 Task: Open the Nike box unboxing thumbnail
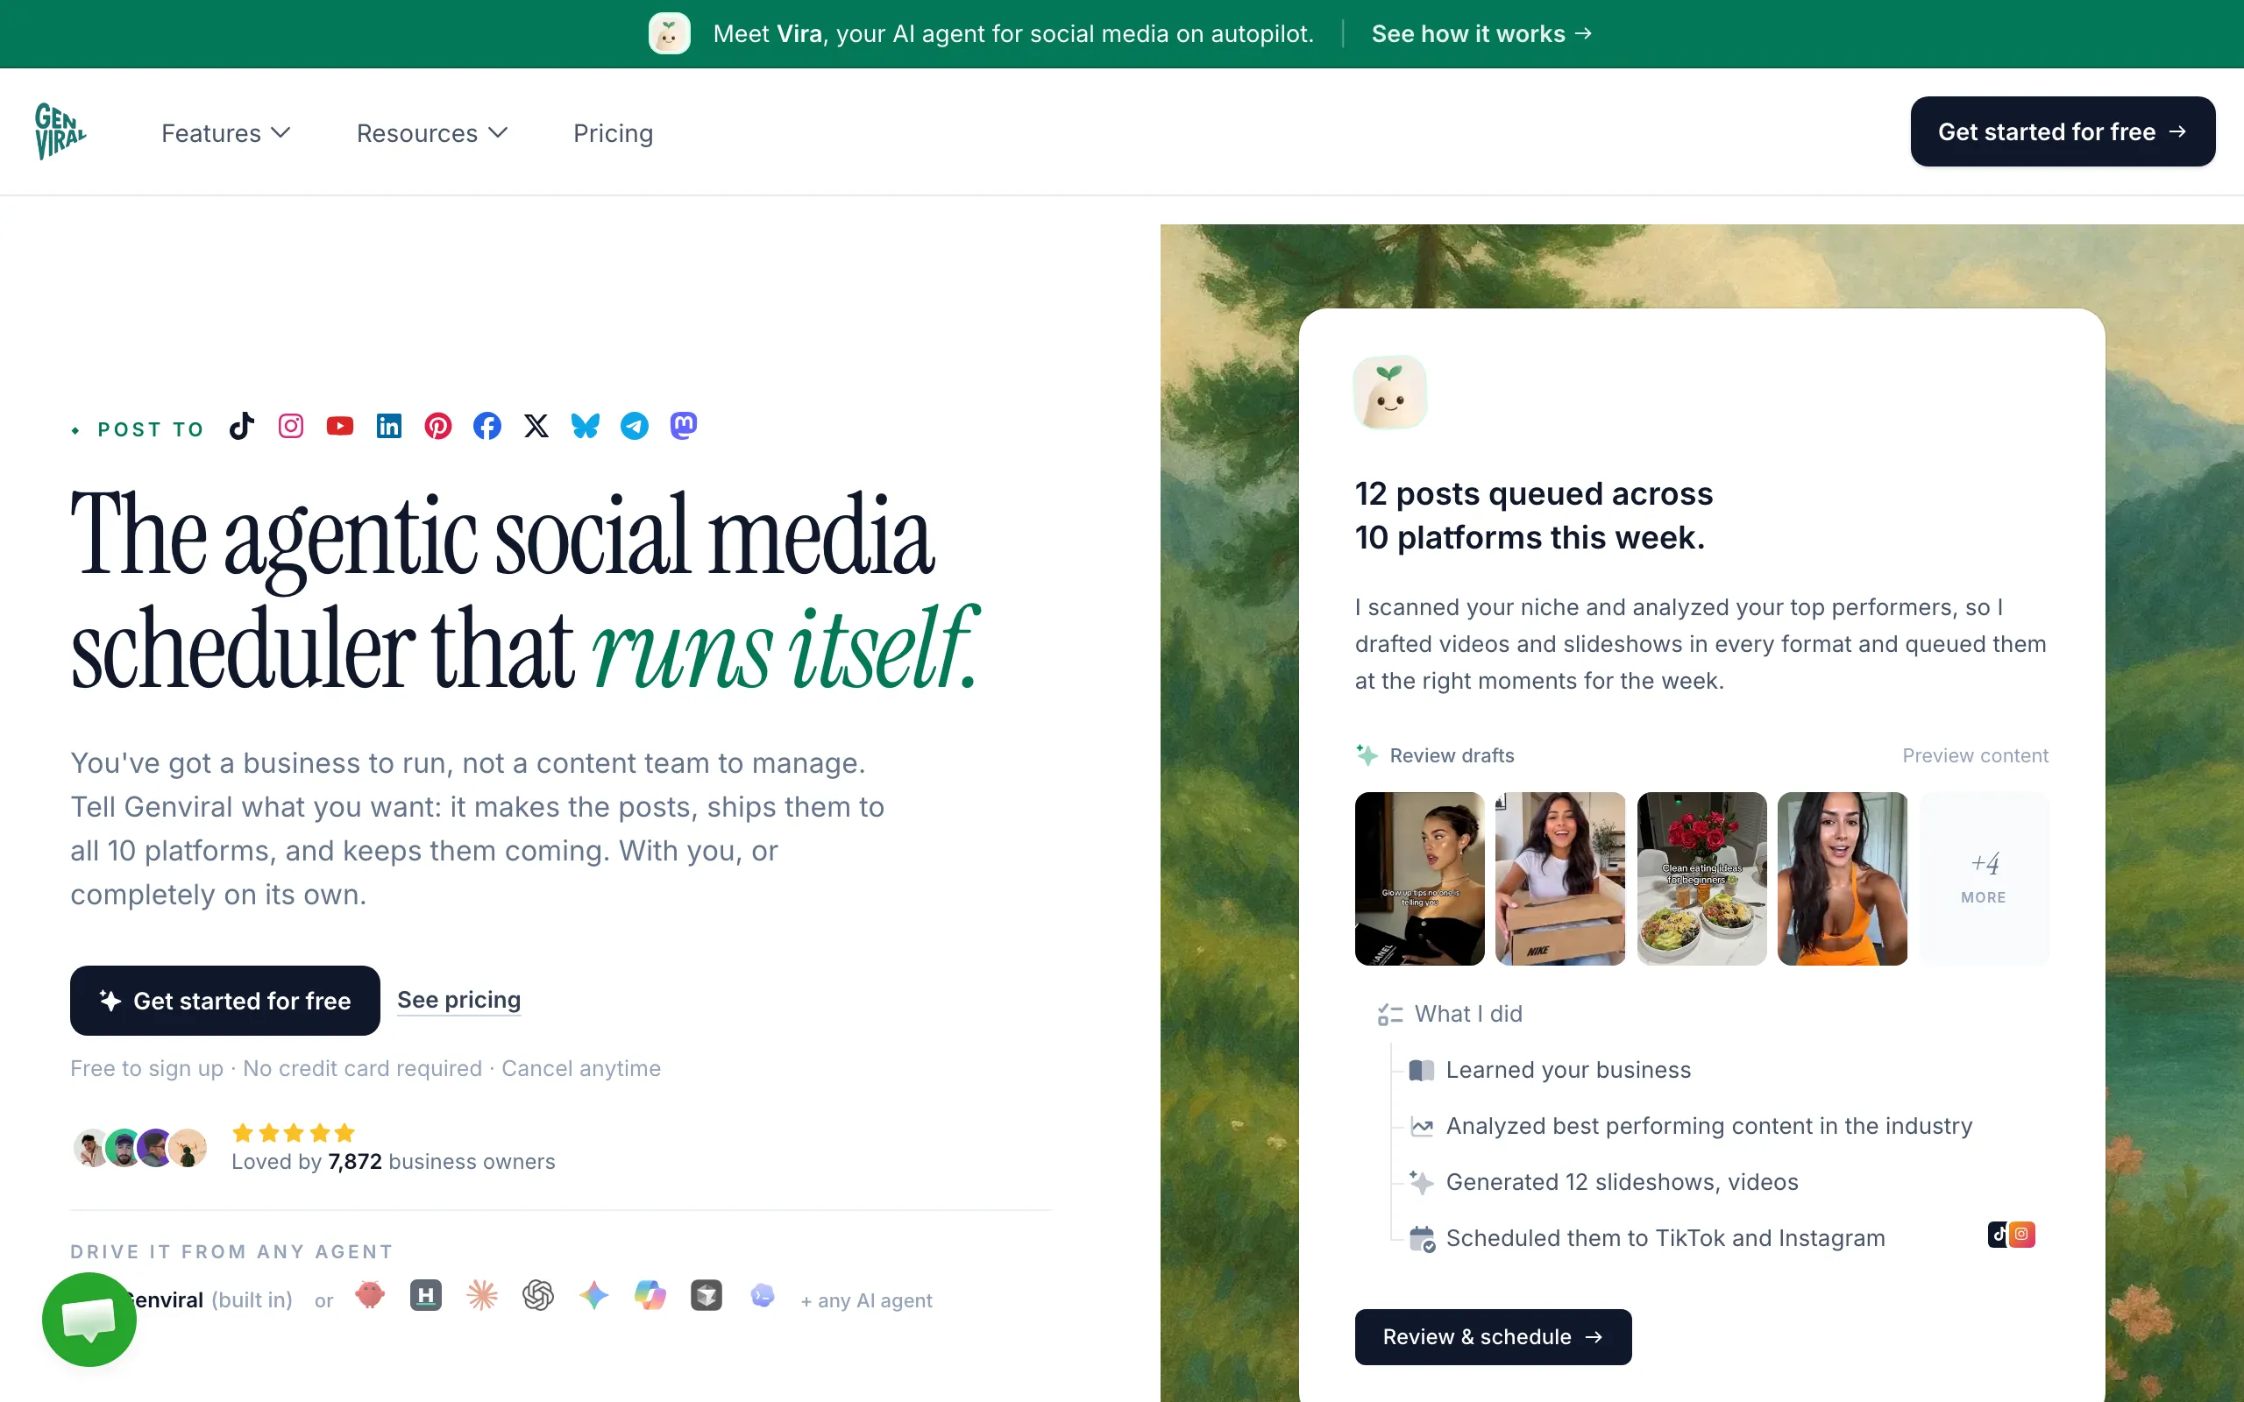1560,878
